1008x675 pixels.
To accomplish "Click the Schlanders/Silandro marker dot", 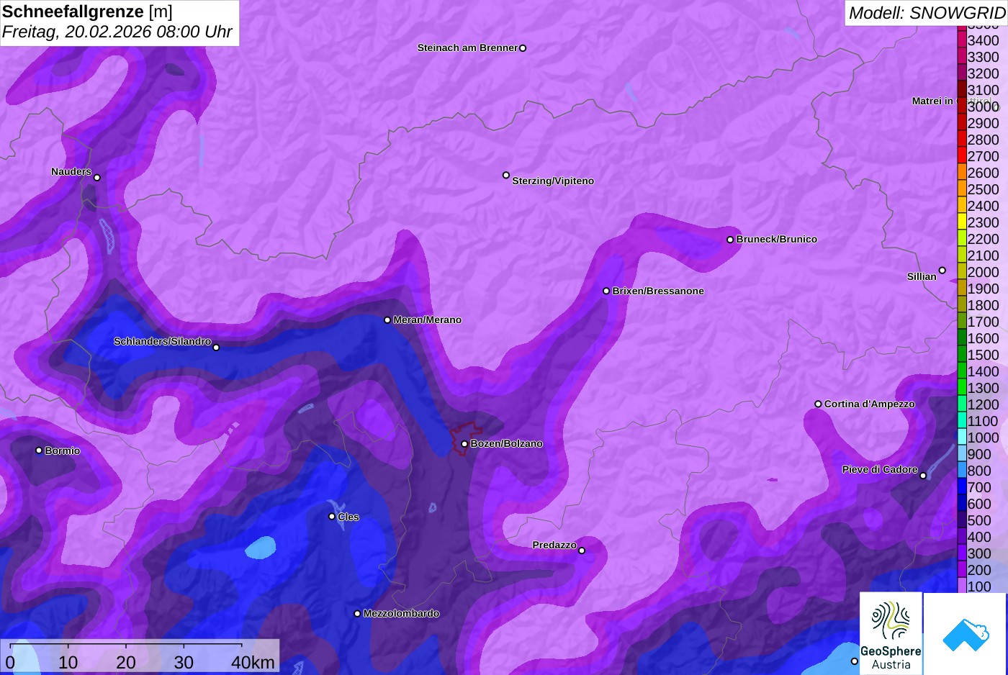I will 216,347.
